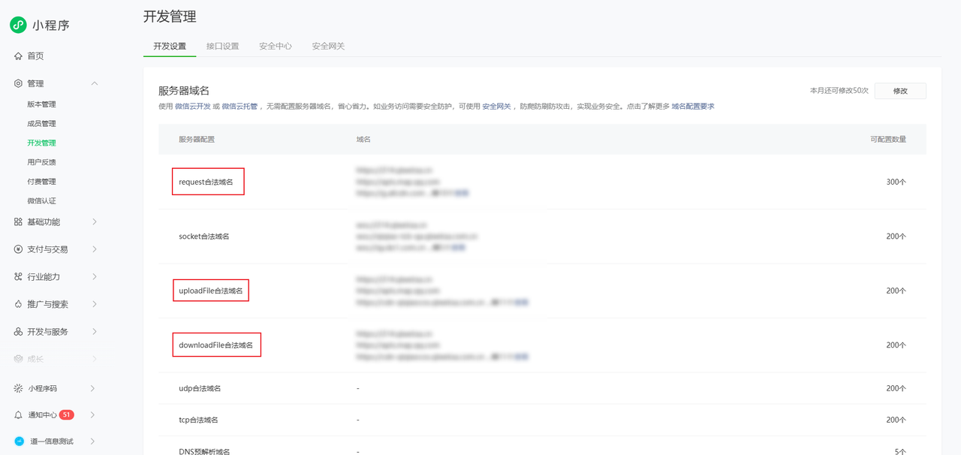Click the 修改 button for server domains
Viewport: 961px width, 455px height.
(900, 91)
